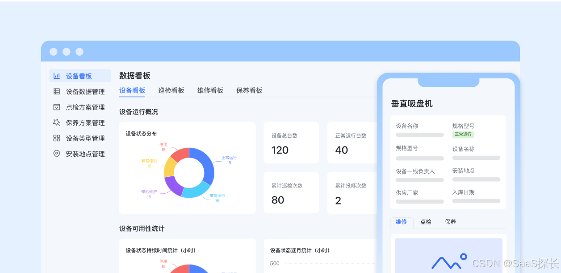Switch to the 维修看板 tab
561x273 pixels.
210,90
